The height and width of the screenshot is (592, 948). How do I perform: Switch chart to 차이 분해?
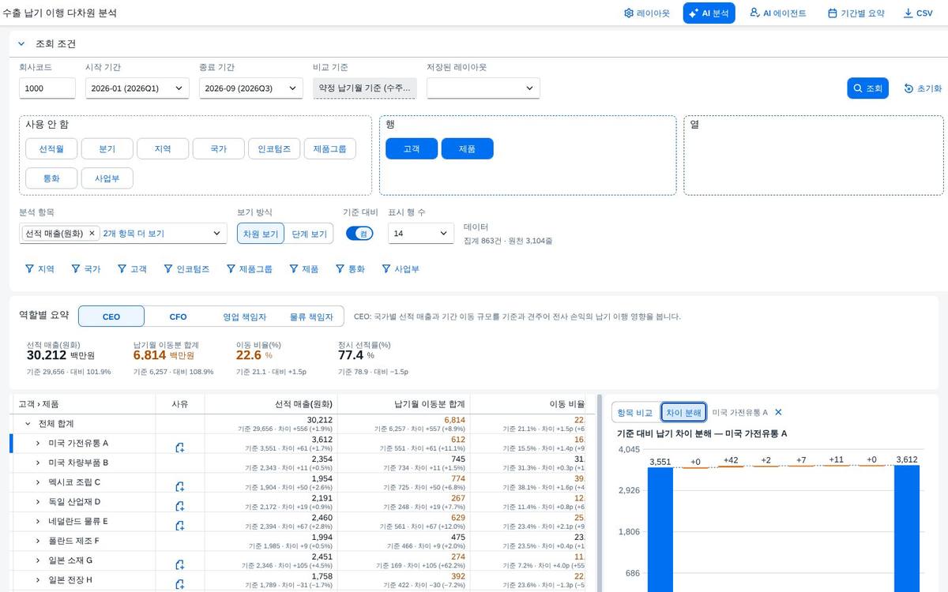[x=683, y=413]
